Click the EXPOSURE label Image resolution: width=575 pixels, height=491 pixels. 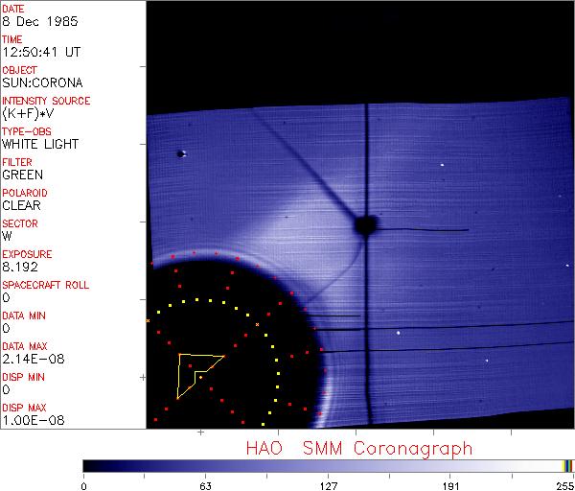pyautogui.click(x=27, y=254)
